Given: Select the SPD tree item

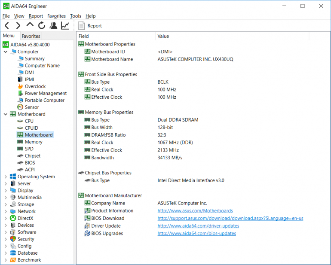Looking at the screenshot, I should [29, 149].
